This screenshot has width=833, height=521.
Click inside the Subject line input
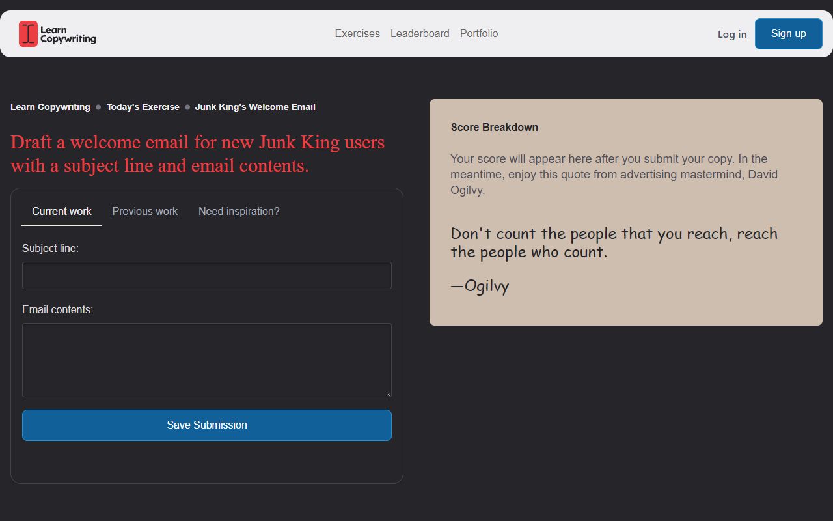[207, 275]
